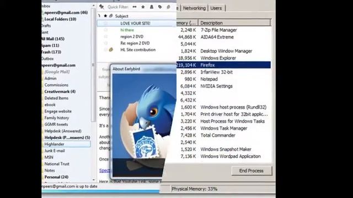Screen dimensions: 353x198
Task: Open the MSN folder
Action: click(x=49, y=157)
